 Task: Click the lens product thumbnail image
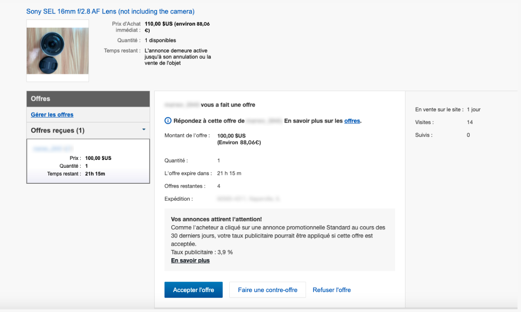point(58,51)
